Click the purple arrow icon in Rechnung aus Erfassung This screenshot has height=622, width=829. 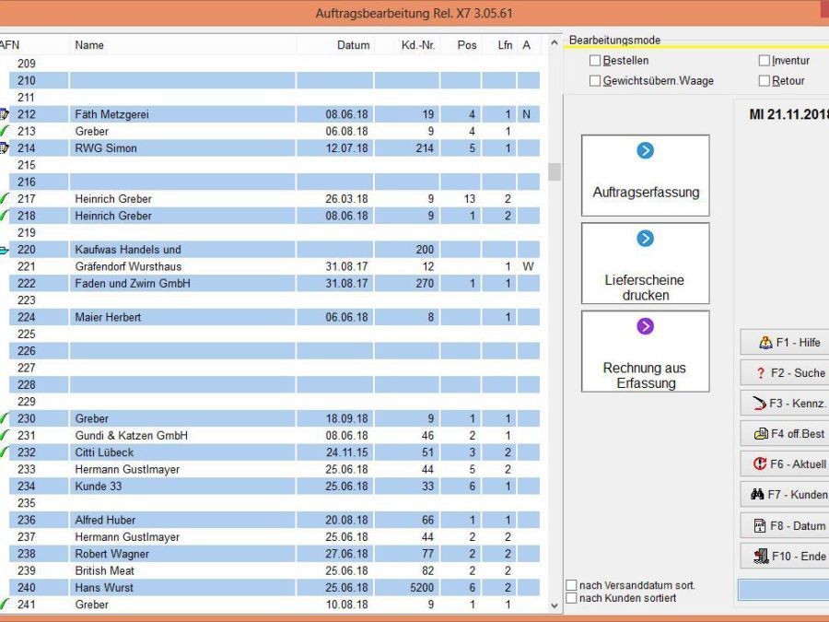[x=645, y=326]
